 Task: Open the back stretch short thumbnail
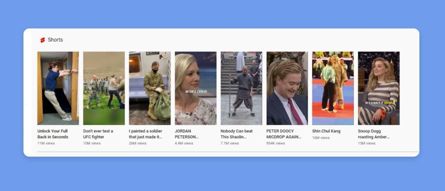[58, 88]
